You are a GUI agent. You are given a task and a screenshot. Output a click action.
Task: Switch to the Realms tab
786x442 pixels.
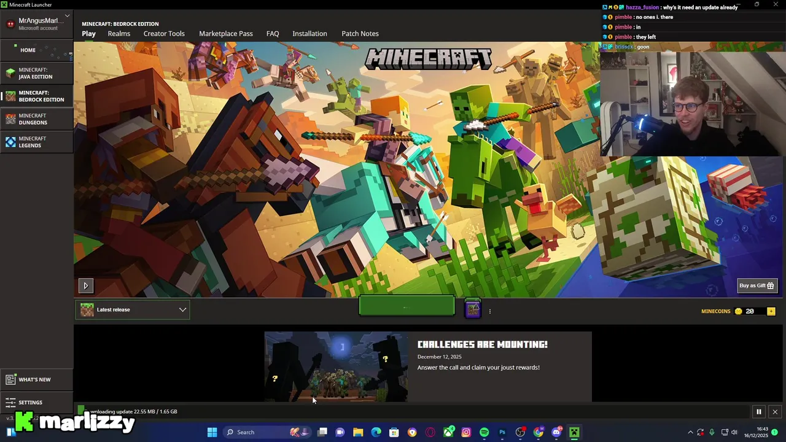pos(119,34)
